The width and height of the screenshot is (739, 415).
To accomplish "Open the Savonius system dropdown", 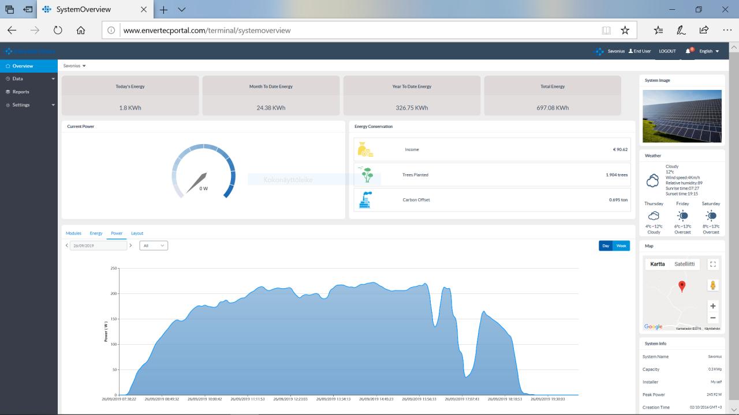I will point(74,66).
